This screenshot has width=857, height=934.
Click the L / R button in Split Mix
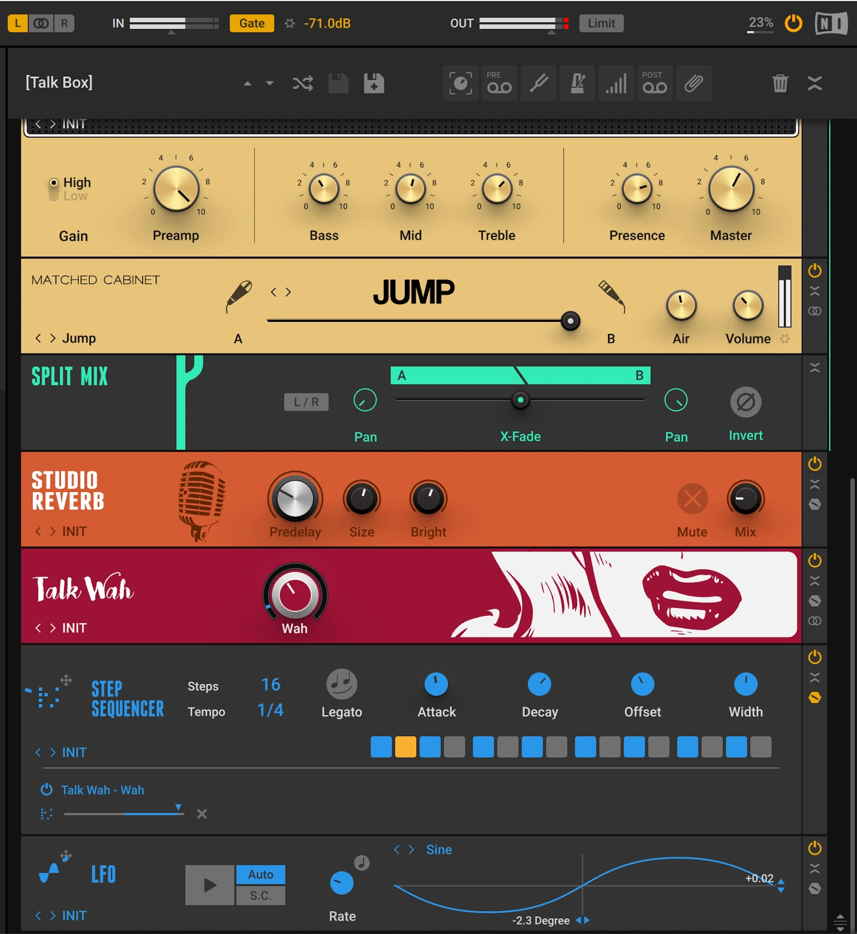[x=306, y=401]
